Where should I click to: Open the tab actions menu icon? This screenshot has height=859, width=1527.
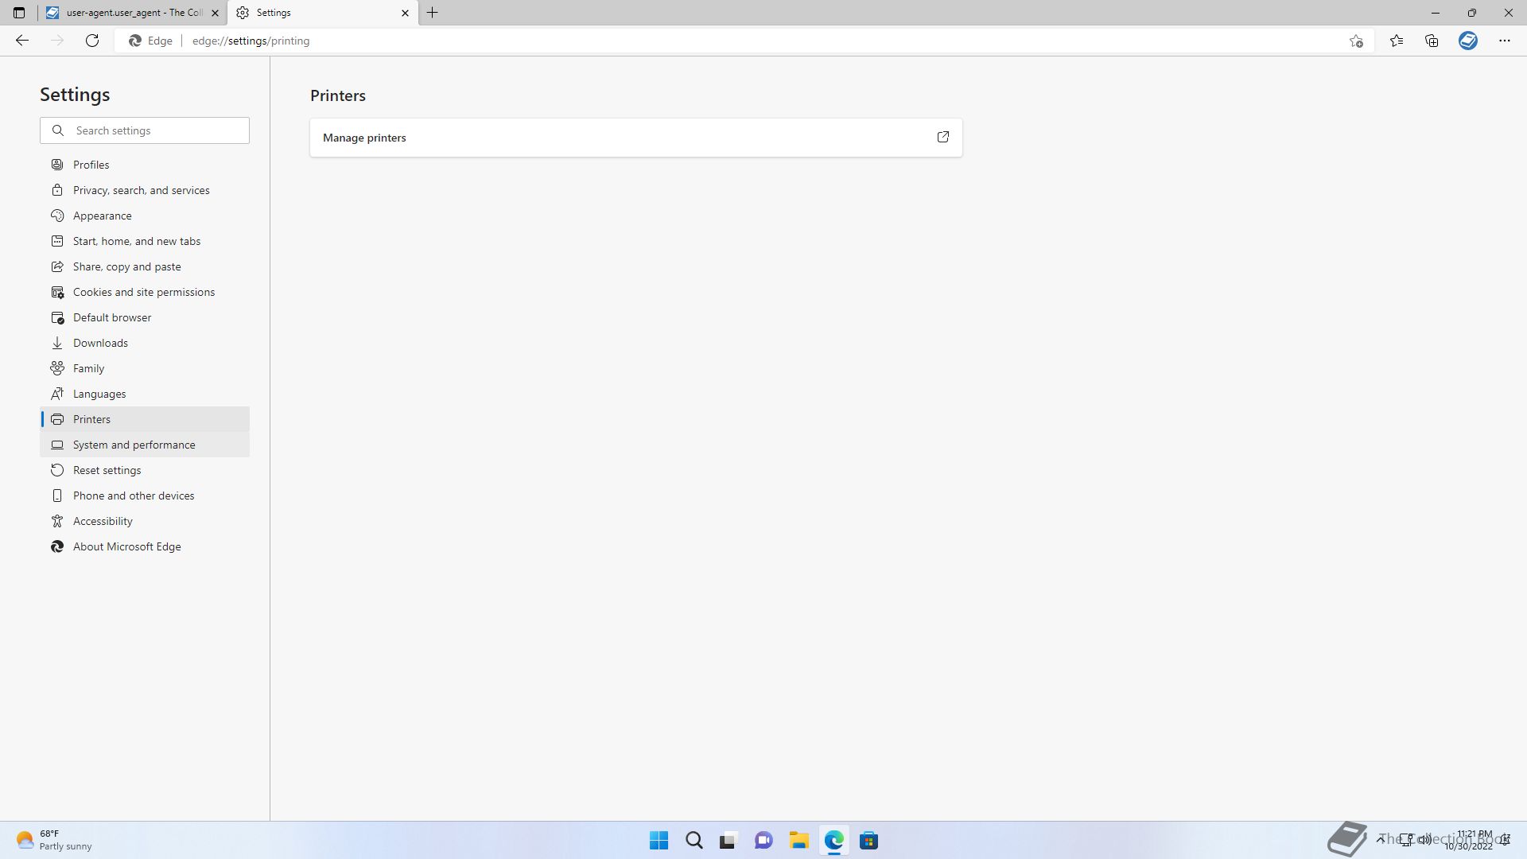(19, 13)
